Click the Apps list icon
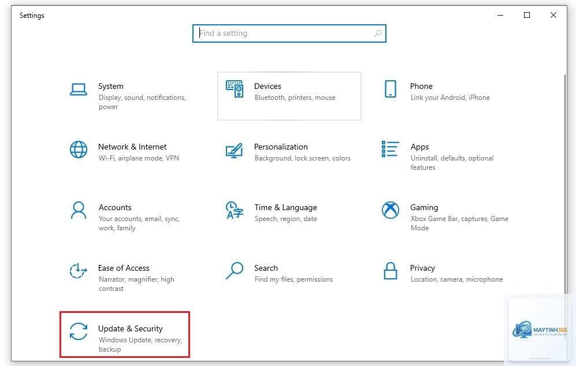Screen dimensions: 576x366 point(390,149)
